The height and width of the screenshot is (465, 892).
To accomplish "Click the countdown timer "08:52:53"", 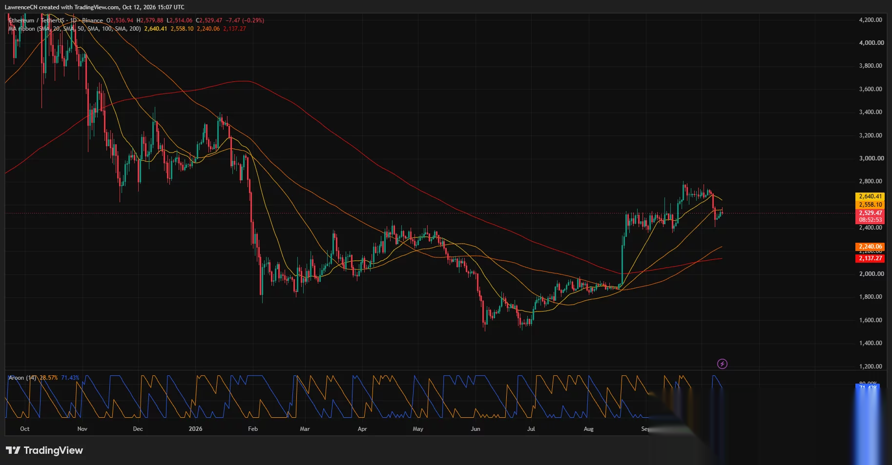I will (871, 220).
